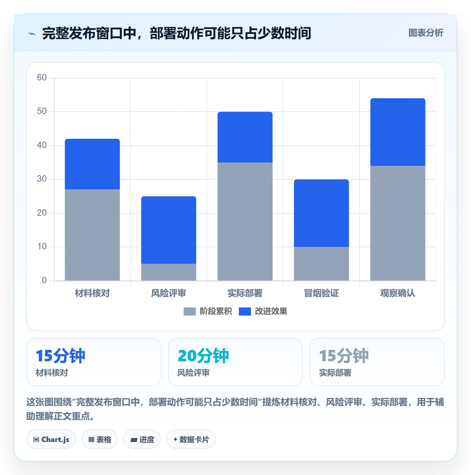Click the gray segment of 实际部署 bar
471x475 pixels.
click(x=245, y=221)
